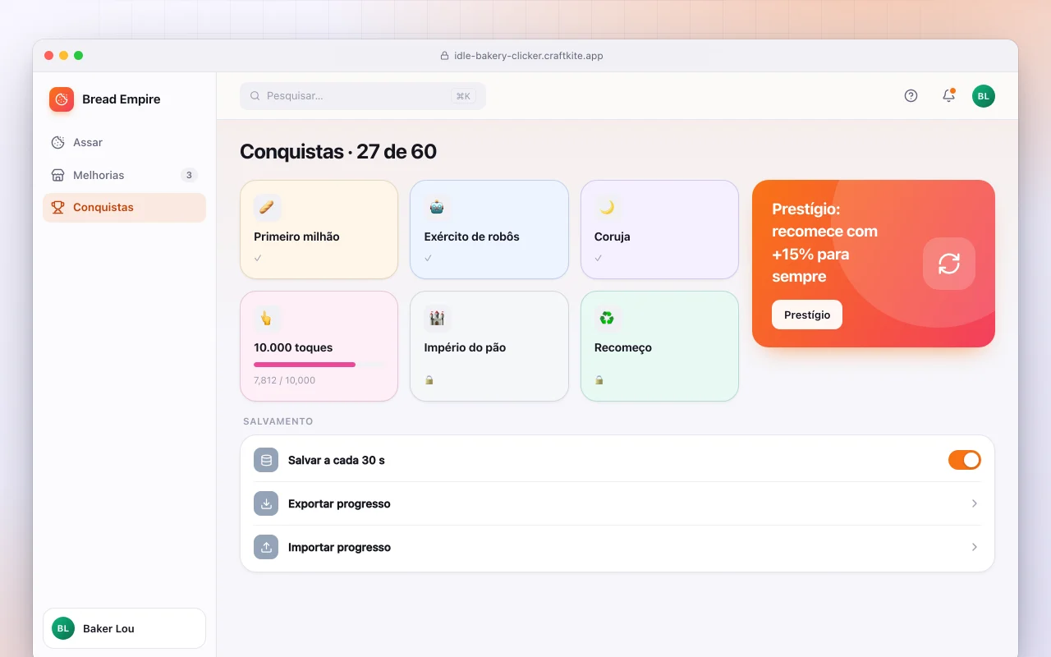The width and height of the screenshot is (1051, 657).
Task: Click the checkmark on Primeiro milhão
Action: pyautogui.click(x=258, y=258)
